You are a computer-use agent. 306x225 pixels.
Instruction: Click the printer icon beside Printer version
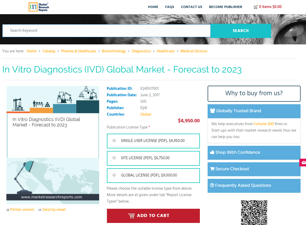coord(7,210)
